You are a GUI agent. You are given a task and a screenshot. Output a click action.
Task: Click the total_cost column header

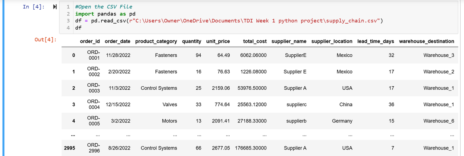(x=255, y=41)
